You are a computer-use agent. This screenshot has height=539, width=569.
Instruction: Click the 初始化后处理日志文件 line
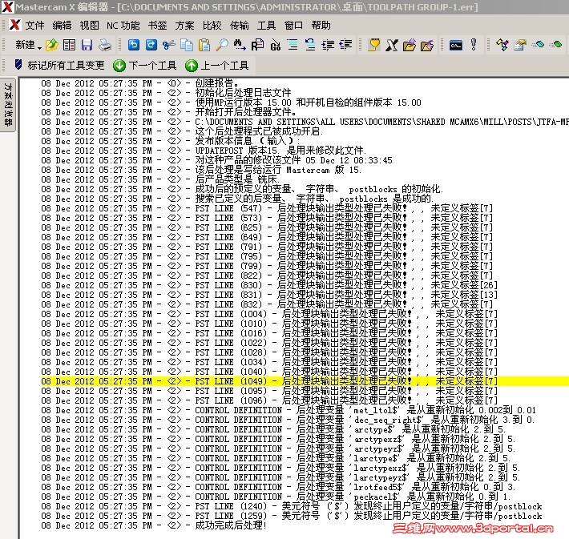tap(166, 93)
